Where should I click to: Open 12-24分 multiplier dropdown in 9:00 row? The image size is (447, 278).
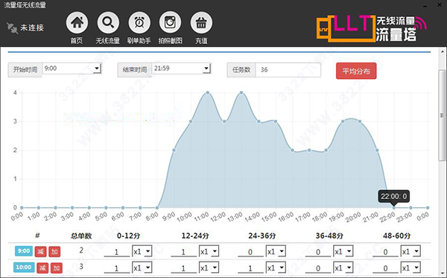click(209, 251)
